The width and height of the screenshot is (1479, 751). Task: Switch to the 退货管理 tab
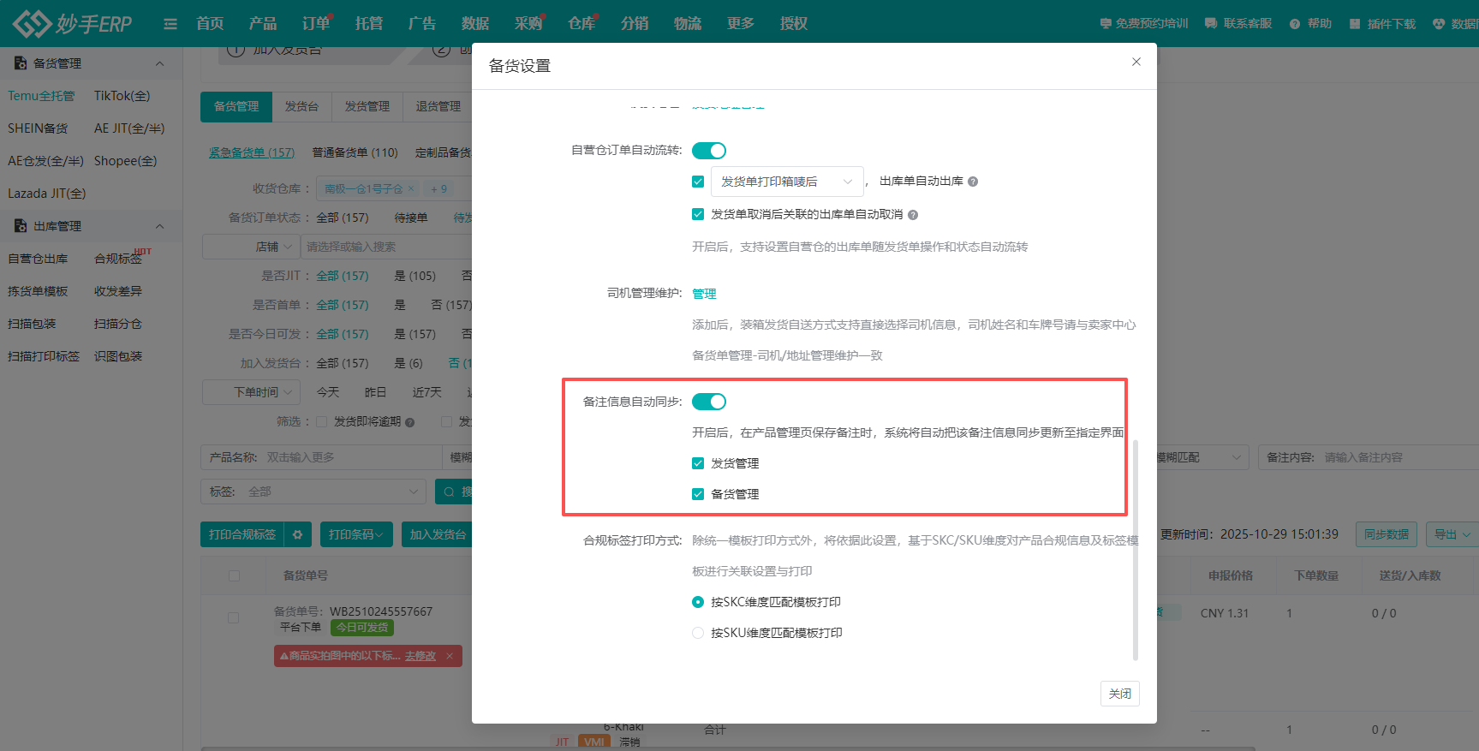pyautogui.click(x=438, y=106)
